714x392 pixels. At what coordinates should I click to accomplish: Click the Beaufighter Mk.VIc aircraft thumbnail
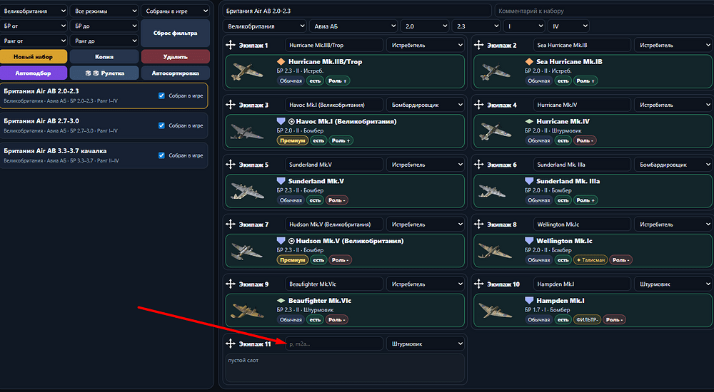coord(248,310)
